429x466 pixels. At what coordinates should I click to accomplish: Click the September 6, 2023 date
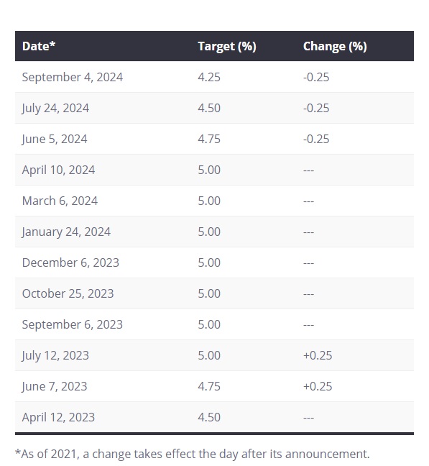[72, 324]
